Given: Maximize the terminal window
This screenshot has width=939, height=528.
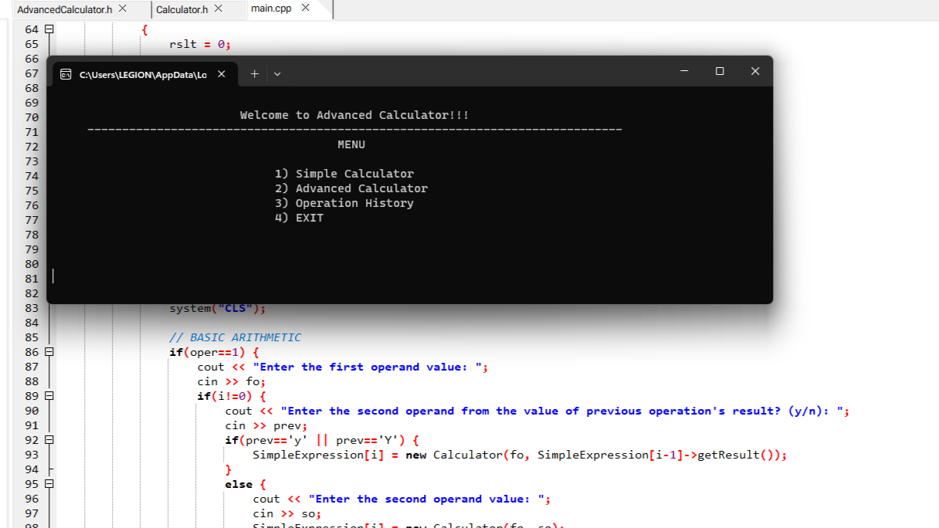Looking at the screenshot, I should click(x=720, y=70).
